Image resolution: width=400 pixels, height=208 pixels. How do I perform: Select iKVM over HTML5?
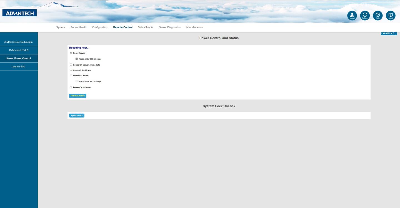point(19,50)
